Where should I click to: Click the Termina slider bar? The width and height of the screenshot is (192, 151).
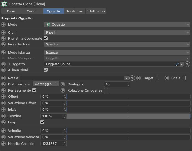[129, 116]
